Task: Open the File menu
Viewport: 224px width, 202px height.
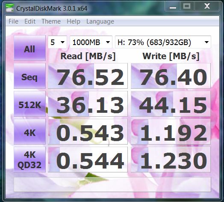Action: [x=13, y=21]
